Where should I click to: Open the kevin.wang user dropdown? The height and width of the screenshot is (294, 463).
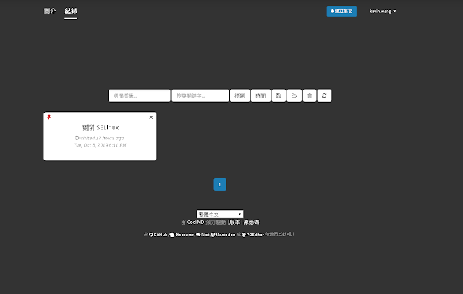pyautogui.click(x=383, y=12)
